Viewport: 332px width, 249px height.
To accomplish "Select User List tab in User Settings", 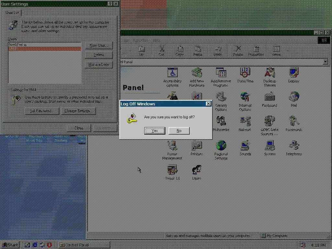I will coord(12,13).
